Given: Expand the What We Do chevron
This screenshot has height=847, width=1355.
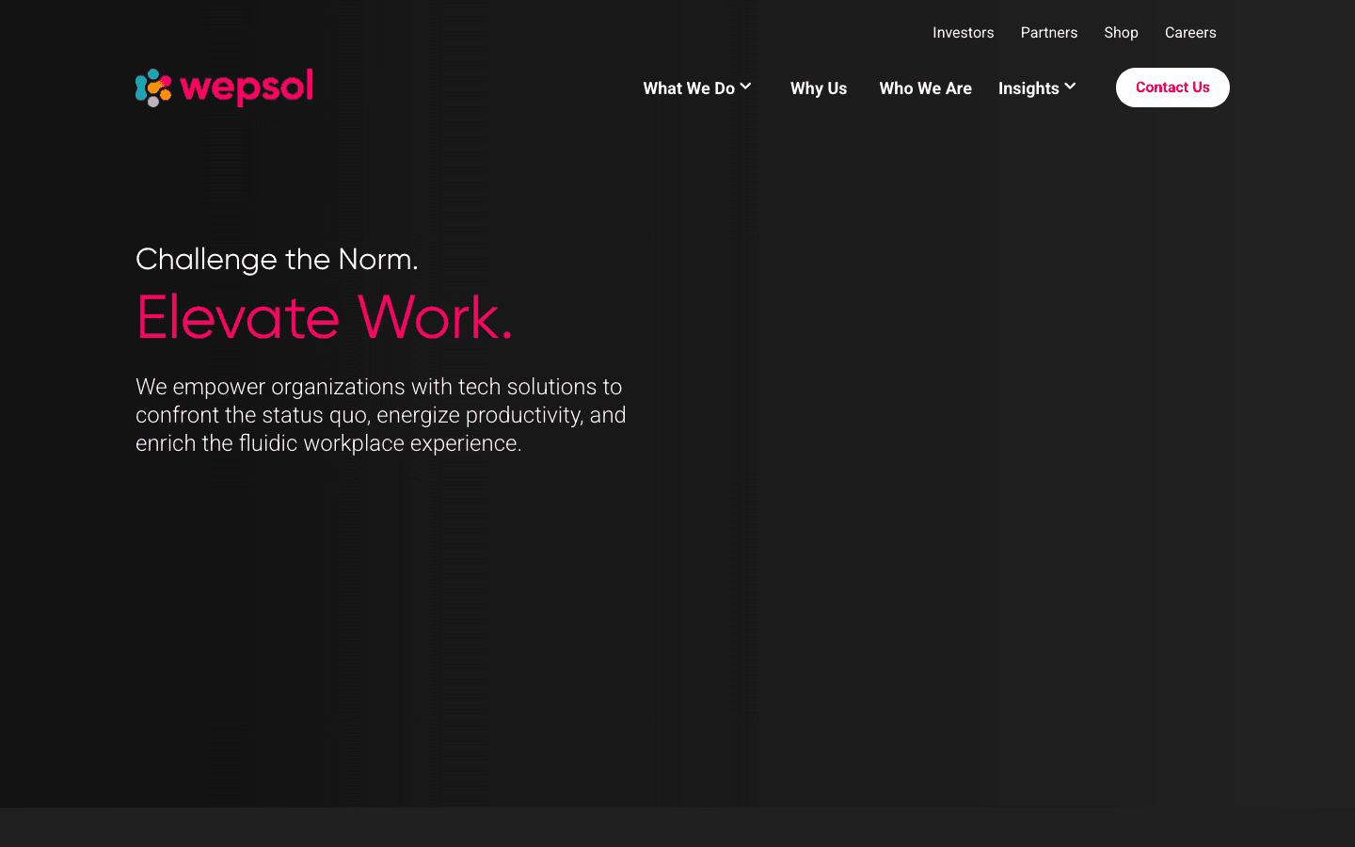Looking at the screenshot, I should 745,87.
